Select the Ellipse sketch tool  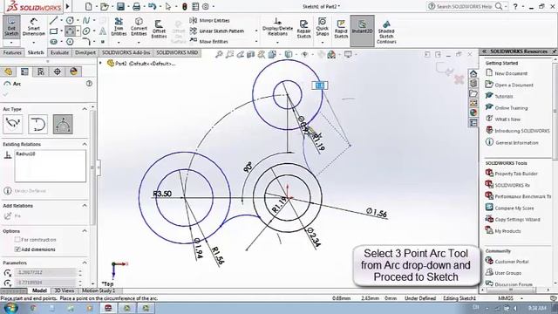pyautogui.click(x=86, y=31)
